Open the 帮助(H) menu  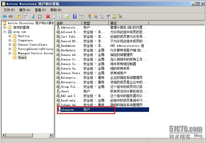[56, 10]
